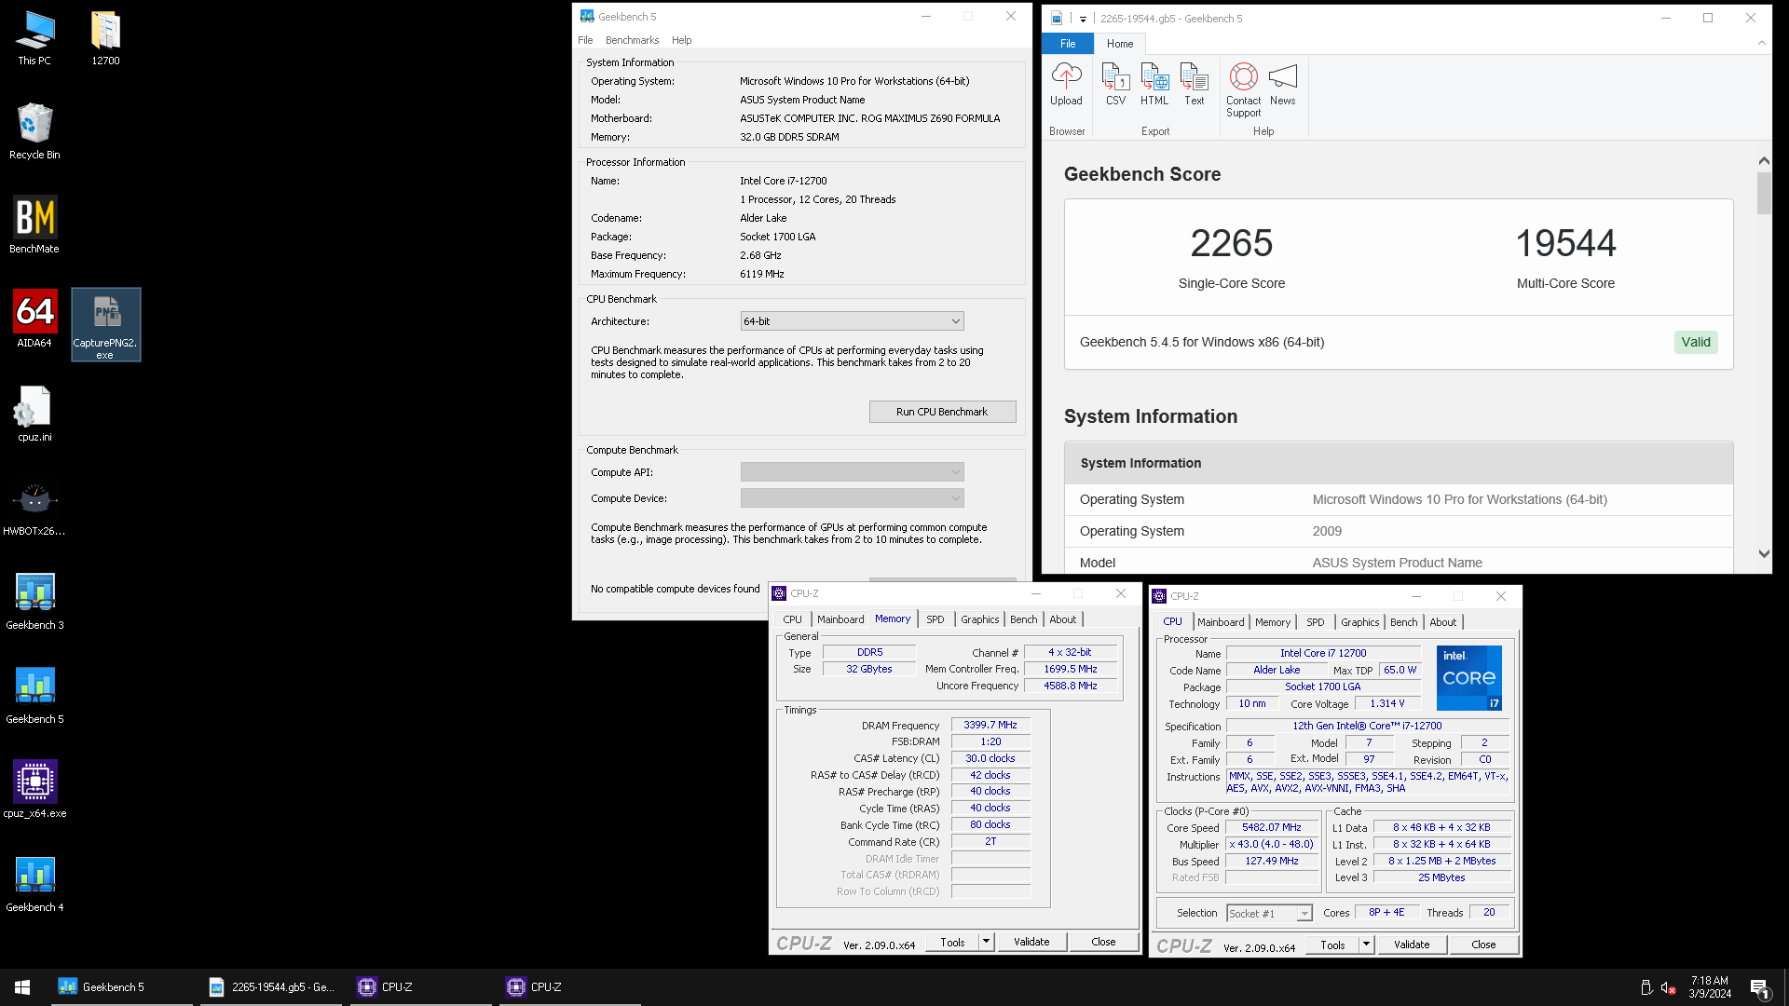Click Multi-Core Score 19544
Image resolution: width=1789 pixels, height=1006 pixels.
click(x=1565, y=243)
